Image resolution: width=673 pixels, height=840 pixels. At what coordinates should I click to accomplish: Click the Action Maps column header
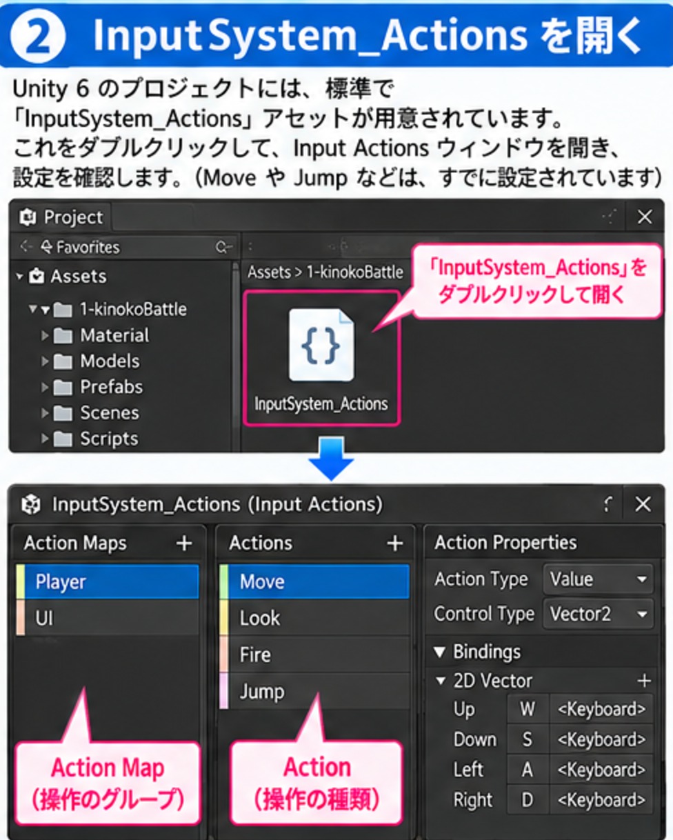click(x=75, y=543)
